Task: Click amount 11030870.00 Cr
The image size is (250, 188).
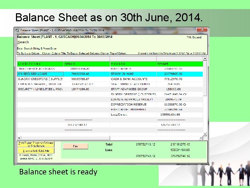Action: click(x=175, y=104)
